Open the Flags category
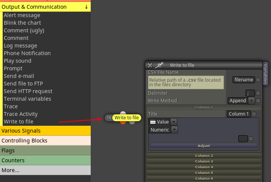The width and height of the screenshot is (271, 182). coord(45,150)
